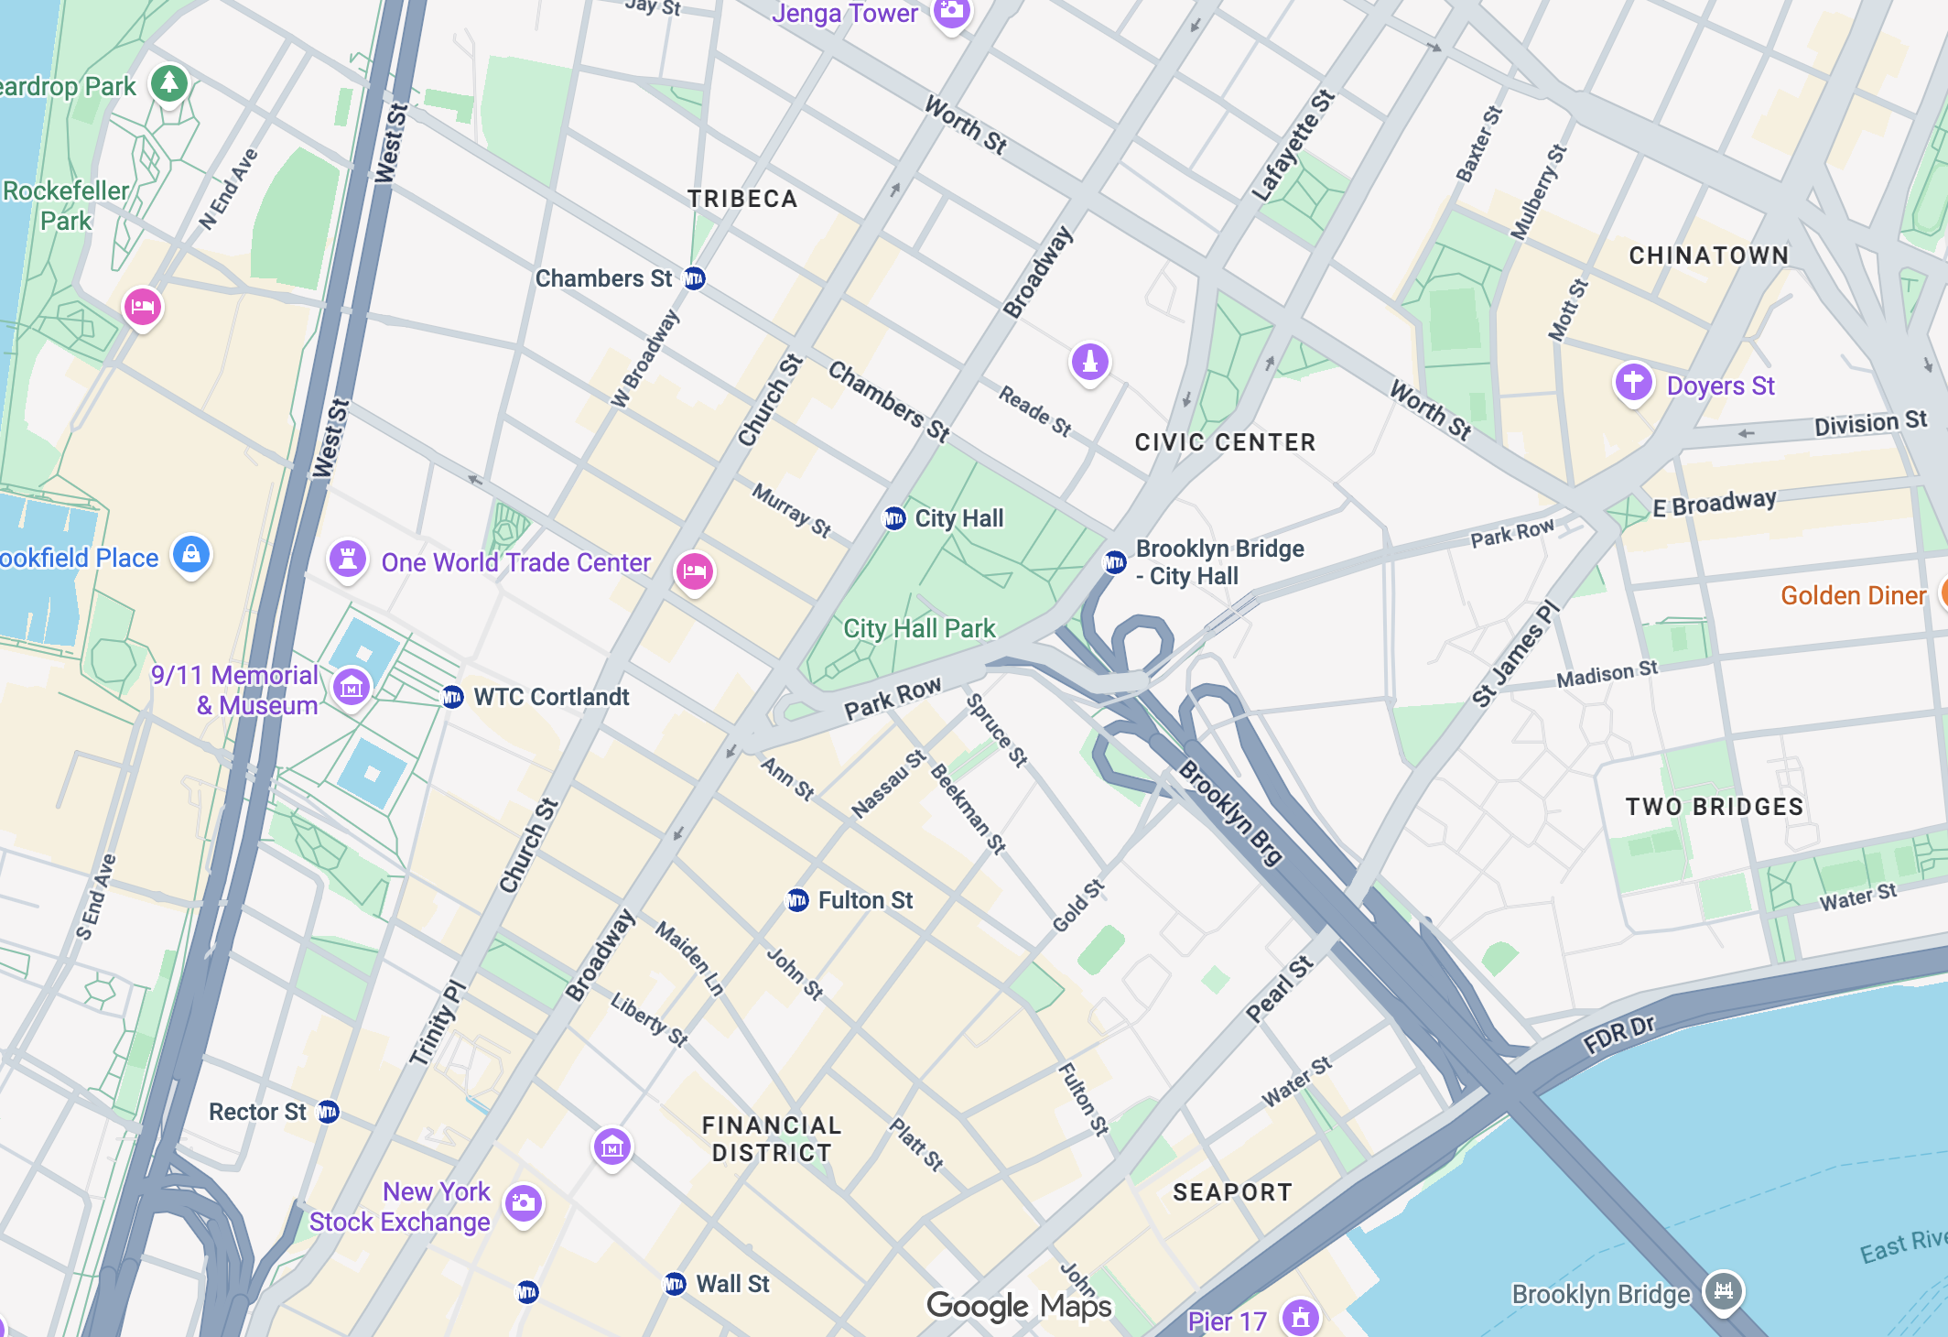Image resolution: width=1948 pixels, height=1337 pixels.
Task: Select the New York Stock Exchange camera pin
Action: (524, 1203)
